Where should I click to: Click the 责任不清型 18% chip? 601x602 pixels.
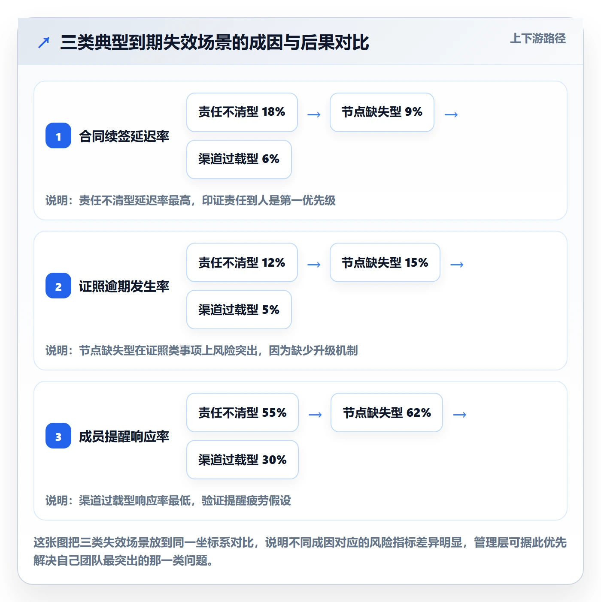[242, 112]
